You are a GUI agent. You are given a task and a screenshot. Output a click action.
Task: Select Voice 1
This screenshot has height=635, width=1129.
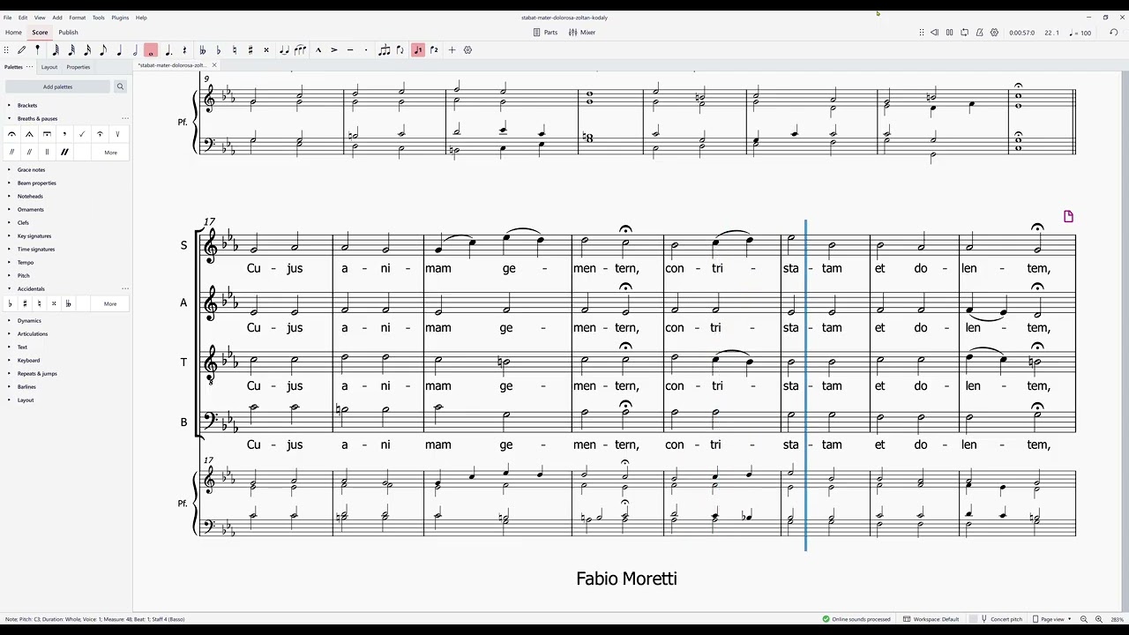[x=418, y=50]
